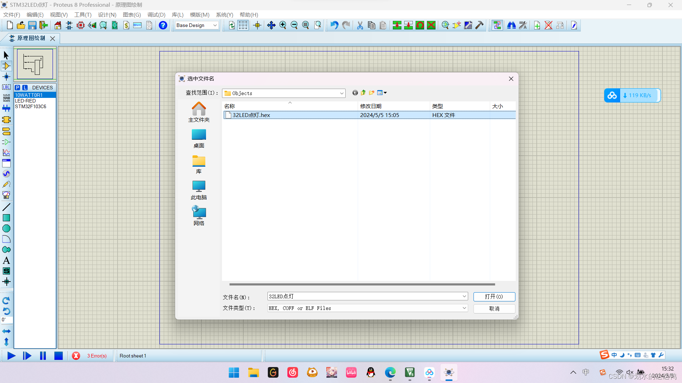Select 10WATT0R1 in the DEVICES list
Screen dimensions: 682x383
point(35,95)
